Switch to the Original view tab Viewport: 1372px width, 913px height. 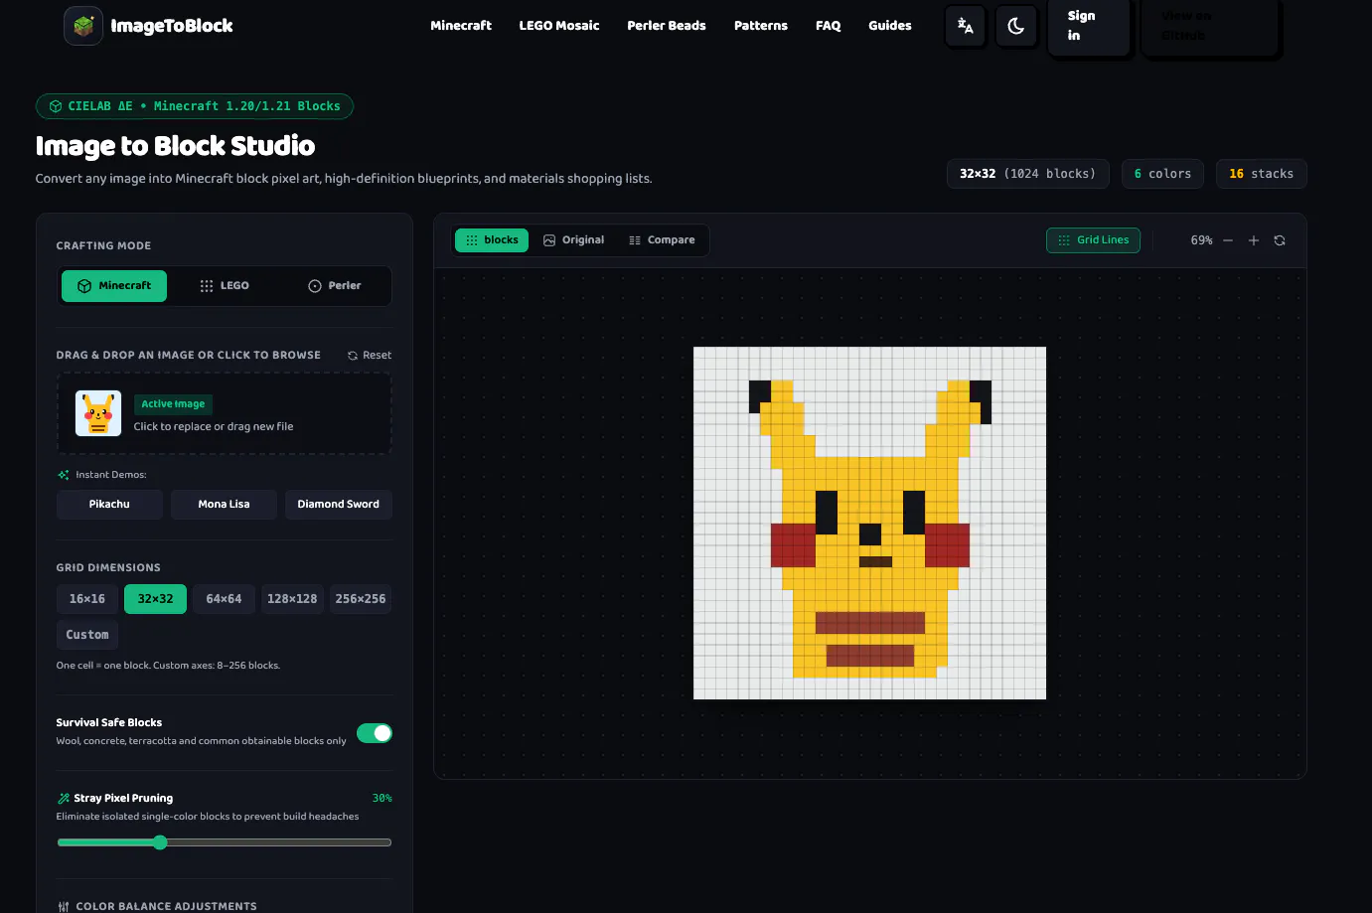[574, 240]
